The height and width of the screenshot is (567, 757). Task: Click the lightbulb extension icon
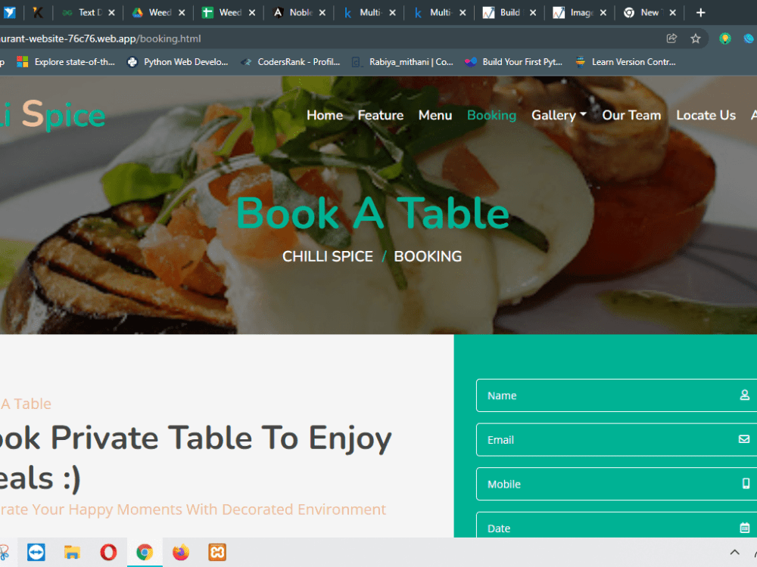(724, 39)
